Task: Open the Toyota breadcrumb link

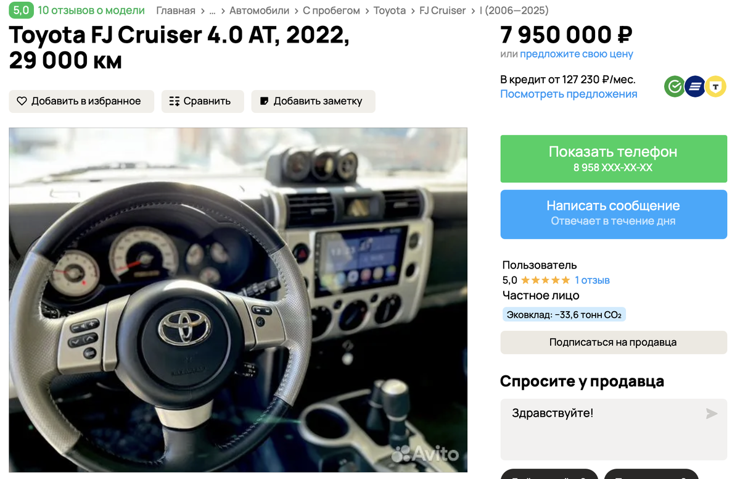Action: pyautogui.click(x=390, y=10)
